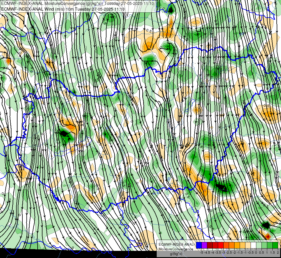Select the darkest green swatch between 1.5 and 2

tap(276, 245)
